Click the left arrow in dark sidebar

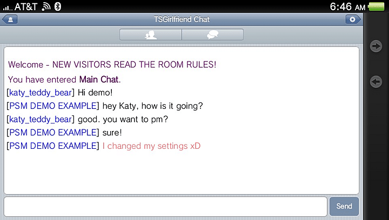click(x=376, y=81)
